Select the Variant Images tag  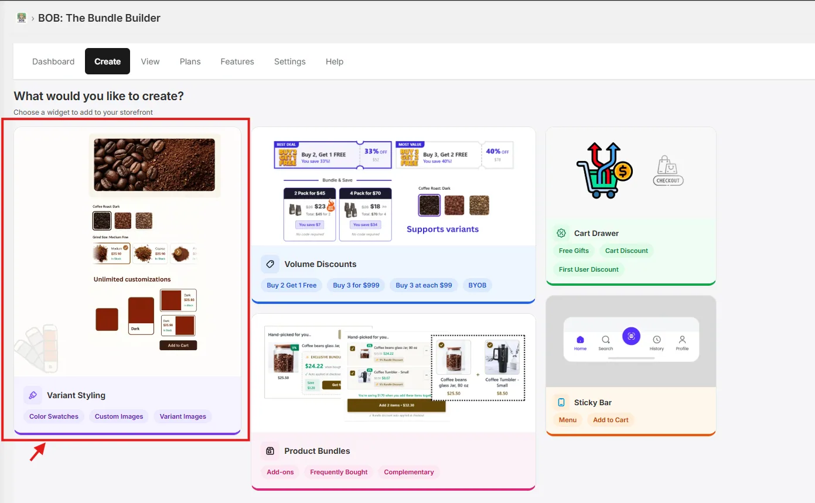click(183, 416)
